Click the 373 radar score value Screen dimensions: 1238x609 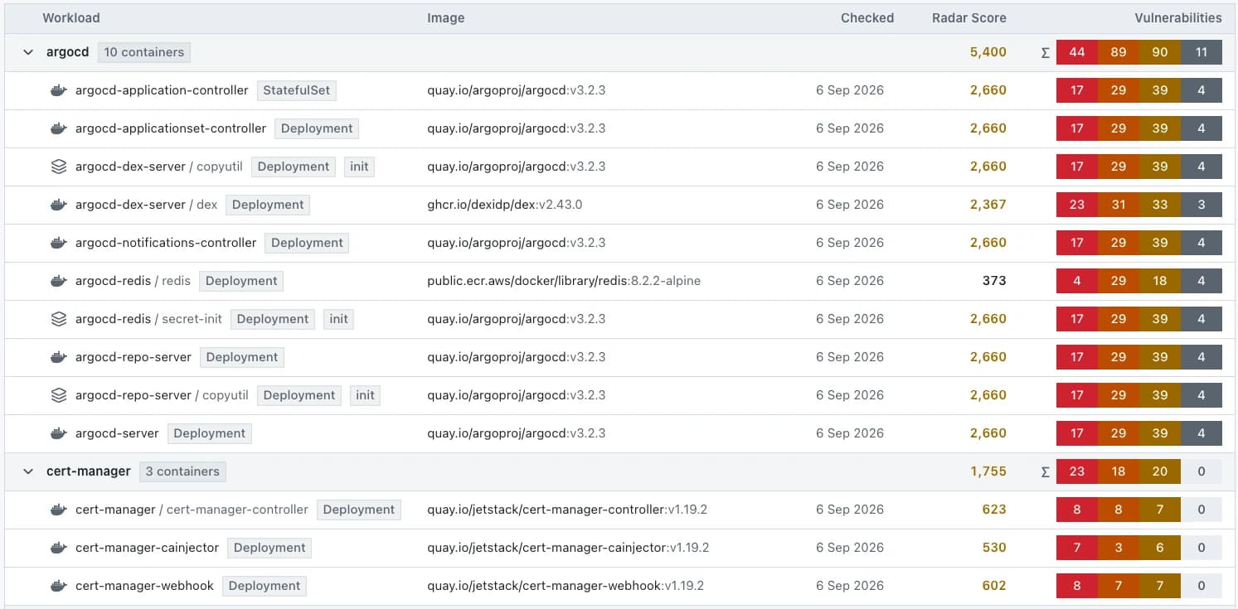coord(994,281)
